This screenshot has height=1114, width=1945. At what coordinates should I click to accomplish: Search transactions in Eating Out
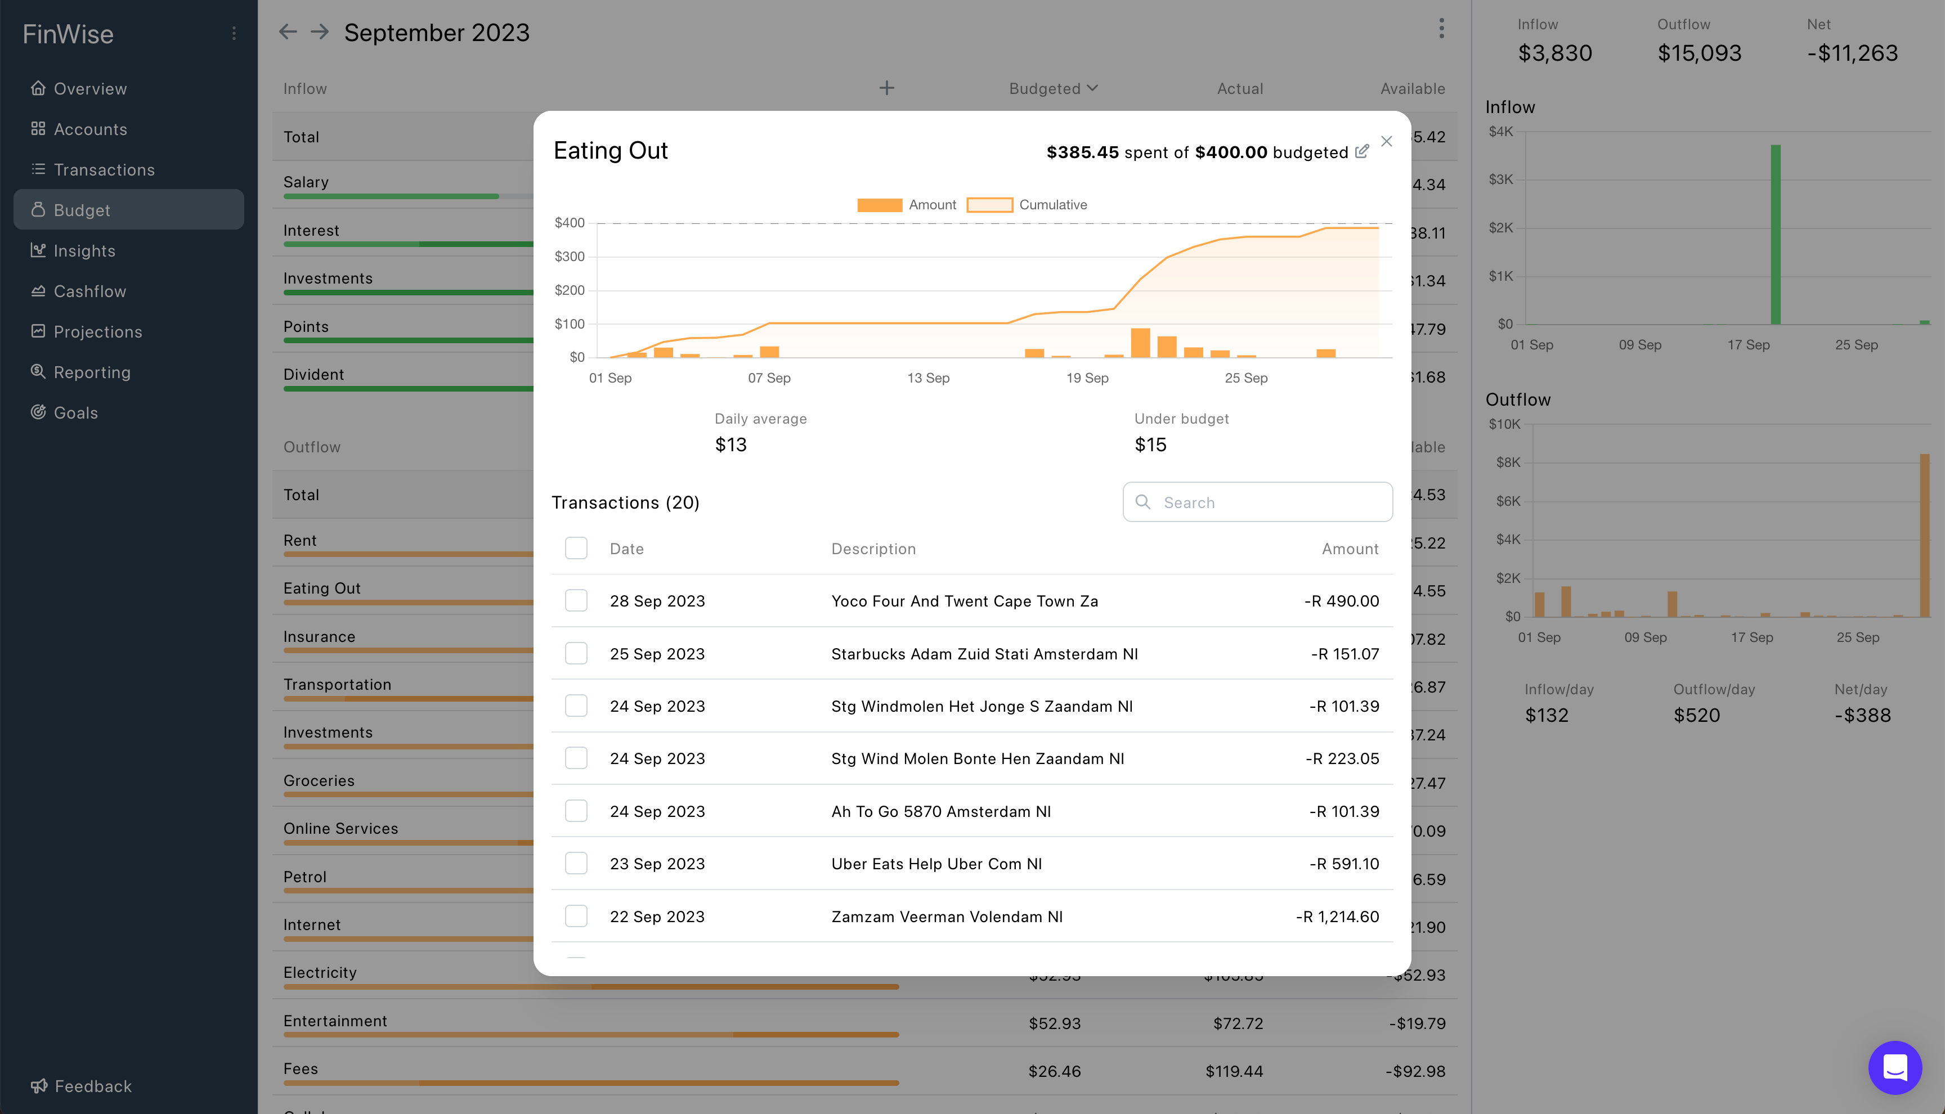[x=1257, y=502]
